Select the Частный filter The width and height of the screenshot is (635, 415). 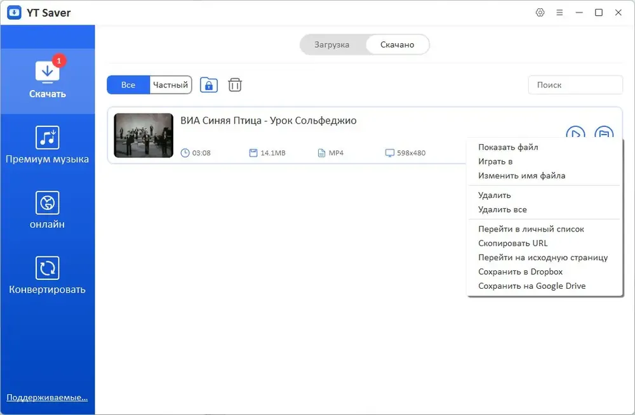pos(170,85)
